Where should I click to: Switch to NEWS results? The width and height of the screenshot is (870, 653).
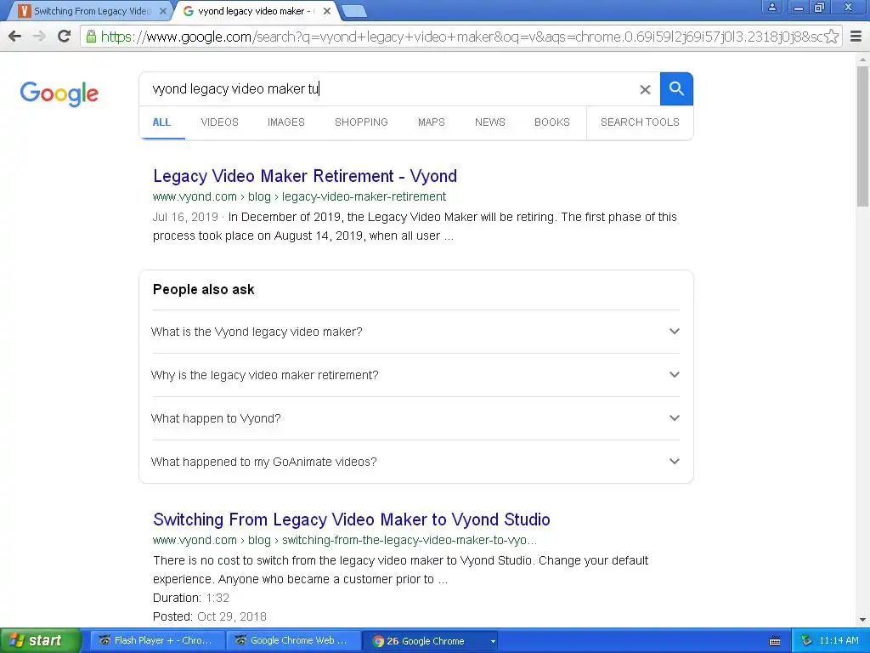click(x=490, y=122)
